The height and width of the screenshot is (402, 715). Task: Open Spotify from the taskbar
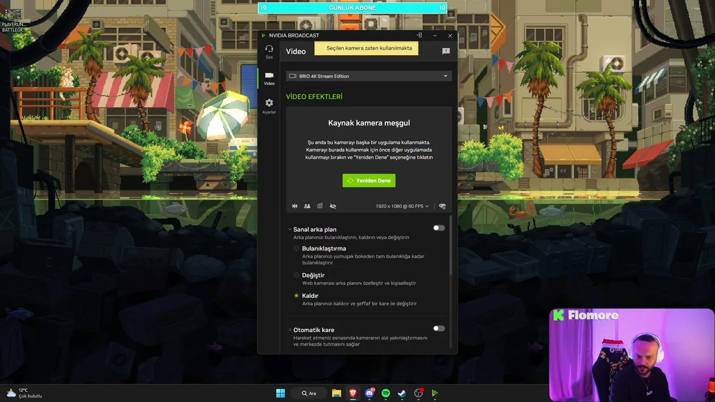click(385, 393)
